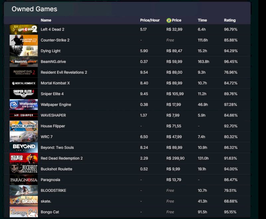266x219 pixels.
Task: Click Resident Evil Revelations 2 thumbnail
Action: point(24,72)
